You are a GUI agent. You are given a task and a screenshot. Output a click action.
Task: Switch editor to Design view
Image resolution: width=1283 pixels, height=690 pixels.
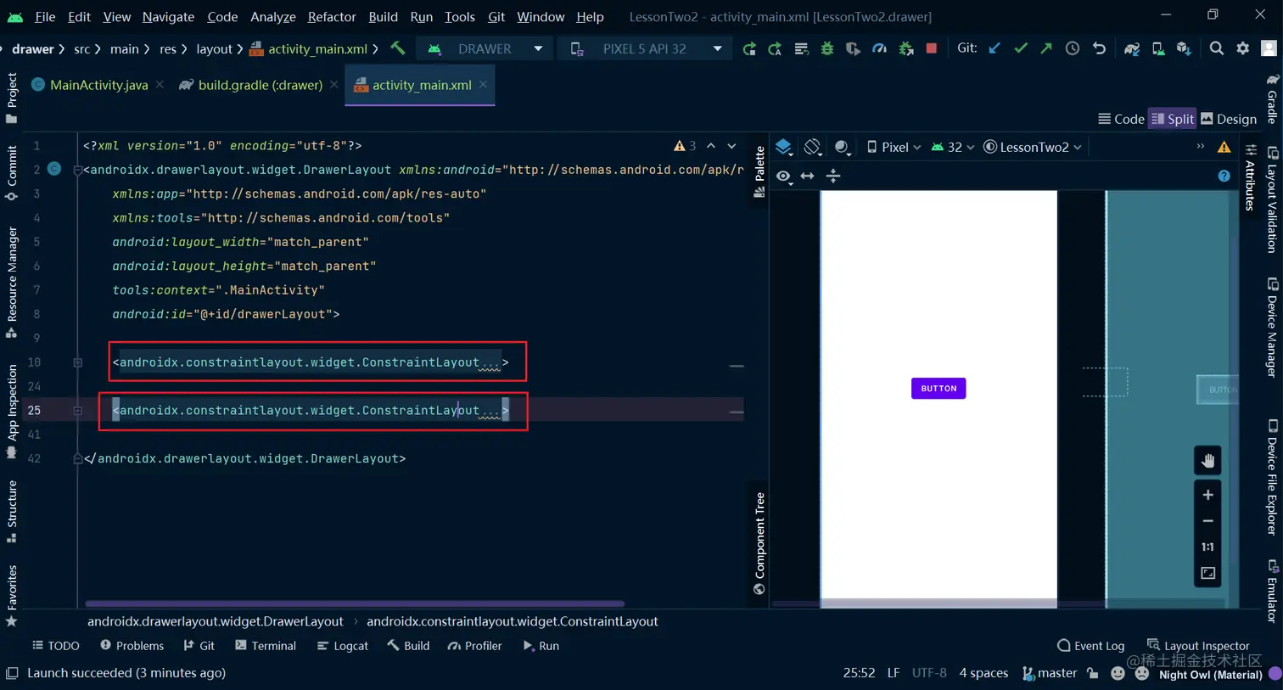pyautogui.click(x=1229, y=119)
